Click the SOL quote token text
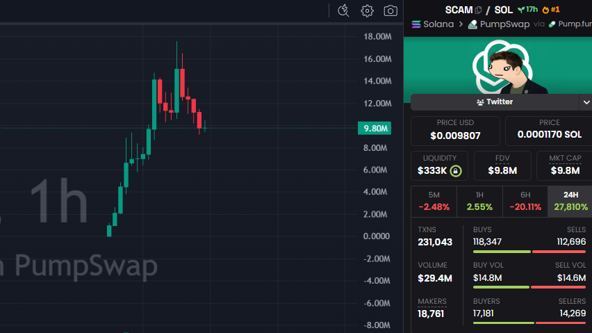This screenshot has width=592, height=333. click(503, 10)
